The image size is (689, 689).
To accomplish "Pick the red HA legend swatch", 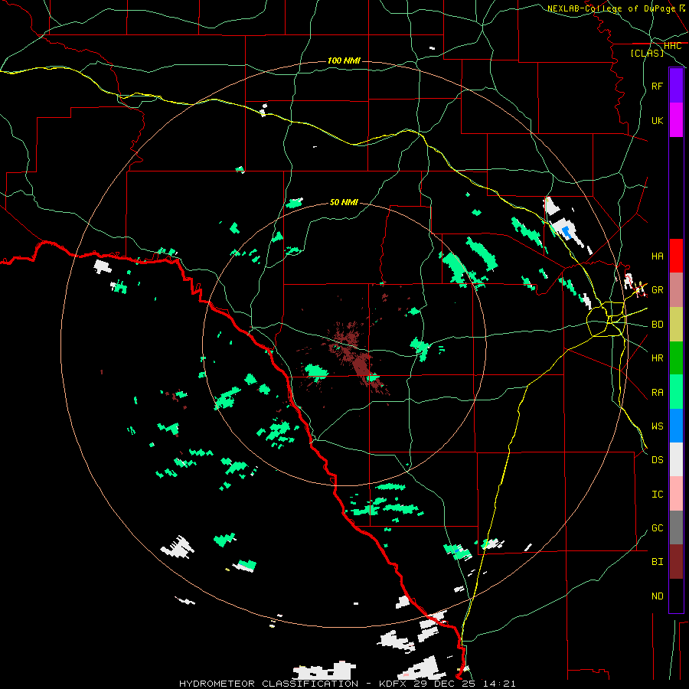I will click(676, 256).
